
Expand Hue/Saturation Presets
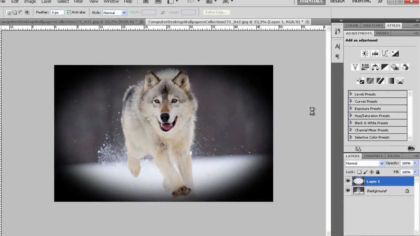click(x=350, y=116)
